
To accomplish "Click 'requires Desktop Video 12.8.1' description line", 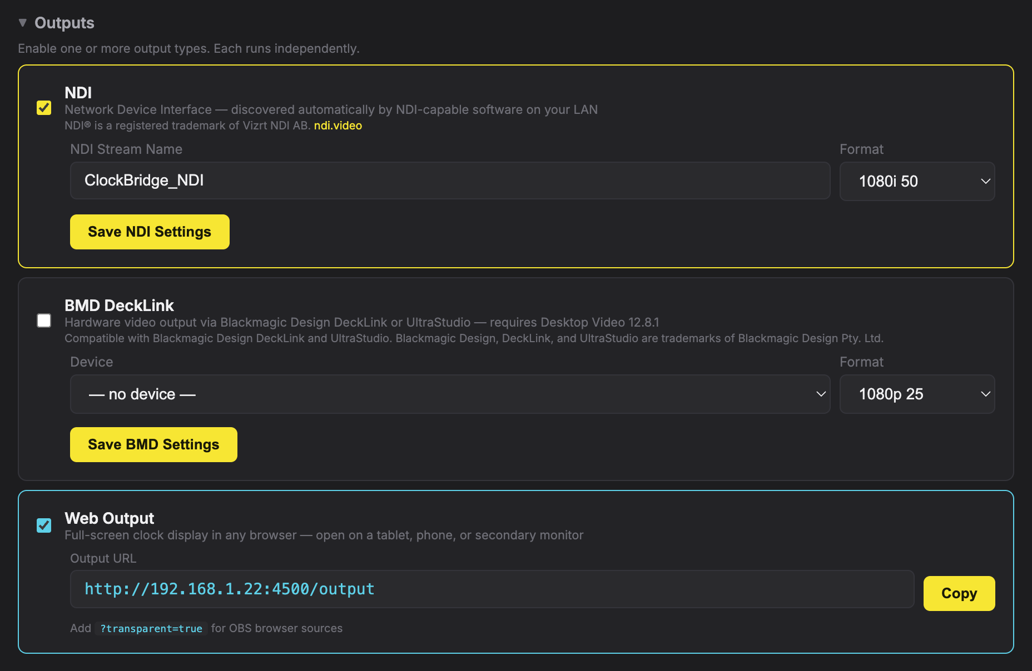I will click(x=362, y=322).
